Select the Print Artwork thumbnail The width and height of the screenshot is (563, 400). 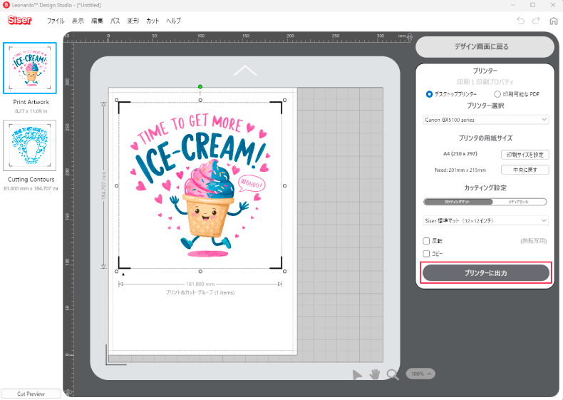click(30, 68)
